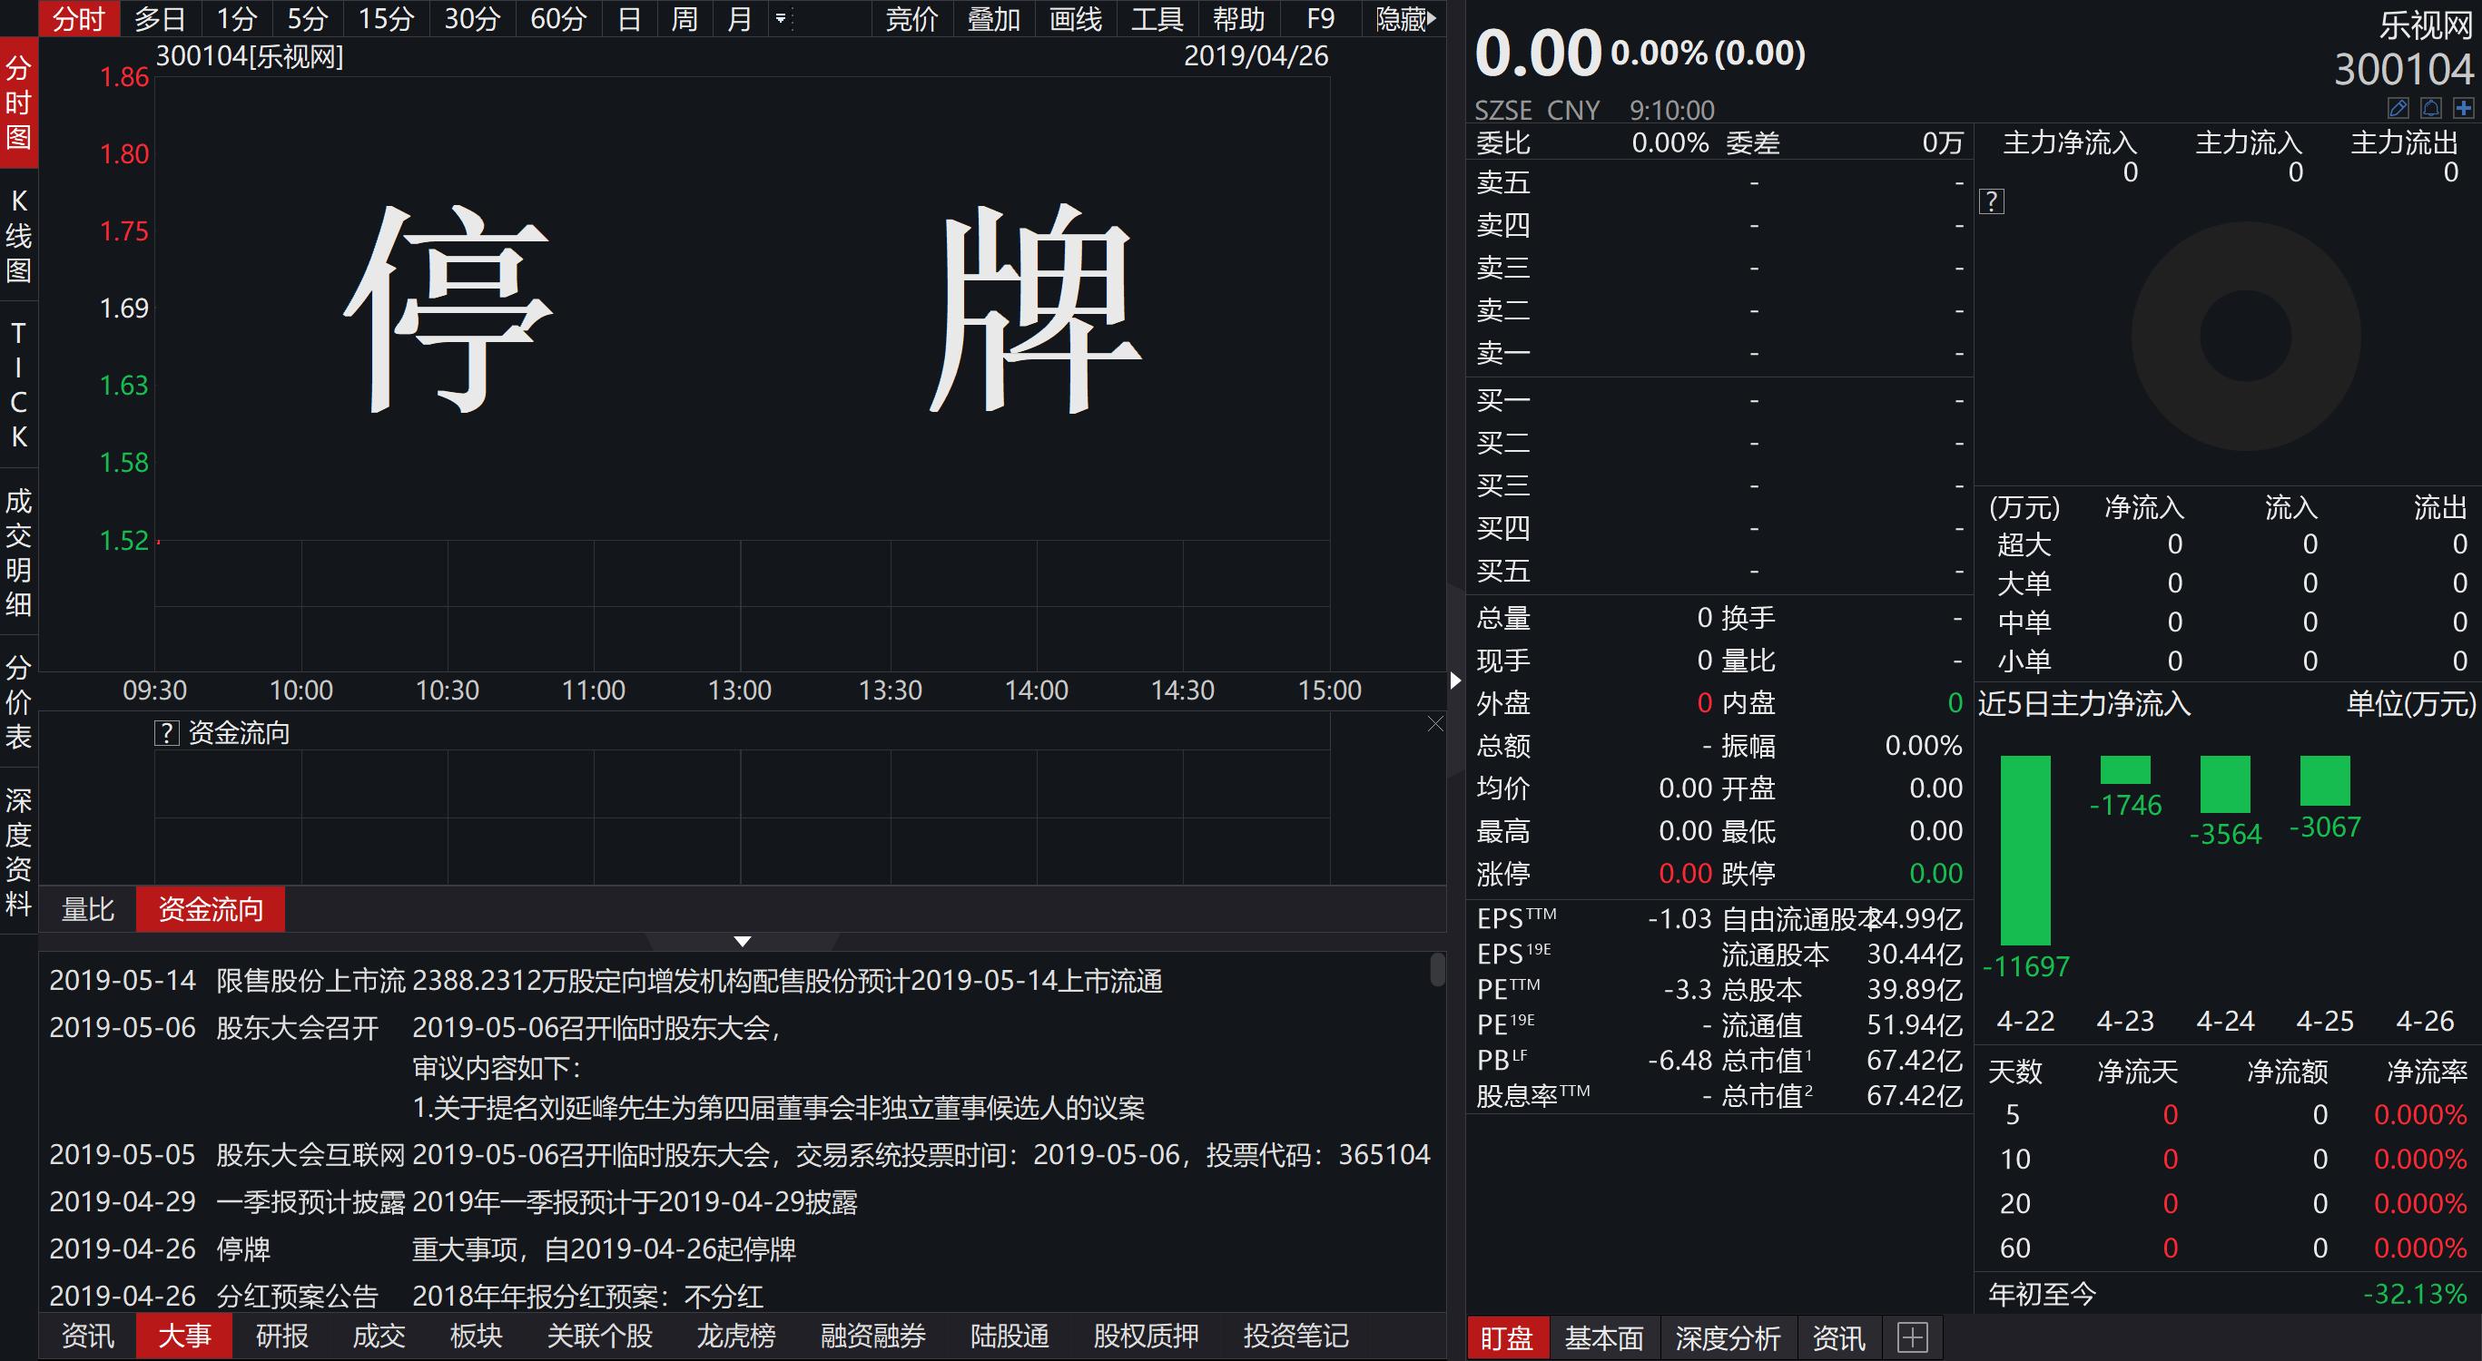
Task: Switch to K线图 view in the sidebar
Action: [x=18, y=235]
